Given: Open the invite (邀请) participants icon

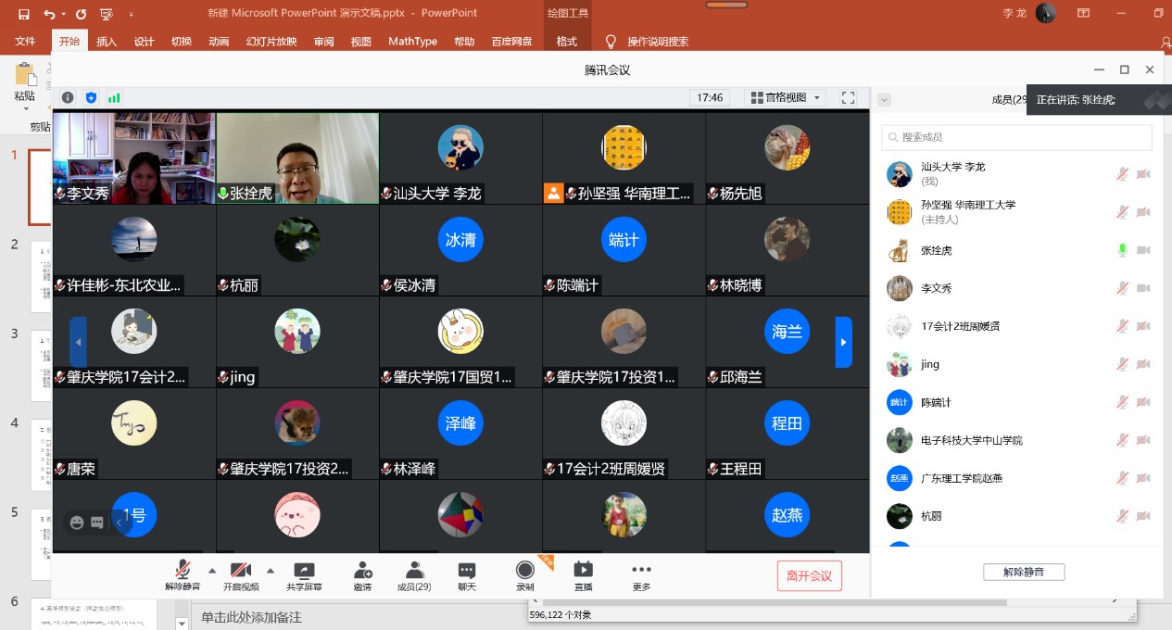Looking at the screenshot, I should pyautogui.click(x=362, y=571).
